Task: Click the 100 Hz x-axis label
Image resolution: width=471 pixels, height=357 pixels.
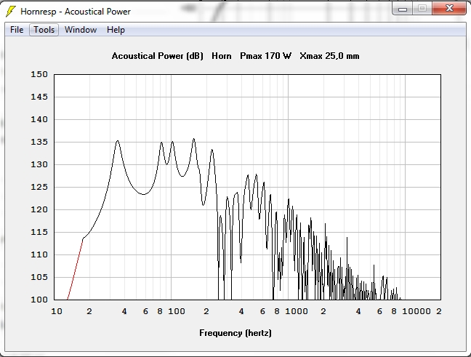Action: click(x=177, y=311)
